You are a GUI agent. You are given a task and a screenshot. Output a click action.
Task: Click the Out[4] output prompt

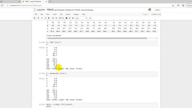click(42, 47)
